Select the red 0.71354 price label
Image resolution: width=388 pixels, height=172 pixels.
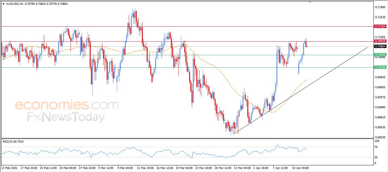[x=380, y=27]
